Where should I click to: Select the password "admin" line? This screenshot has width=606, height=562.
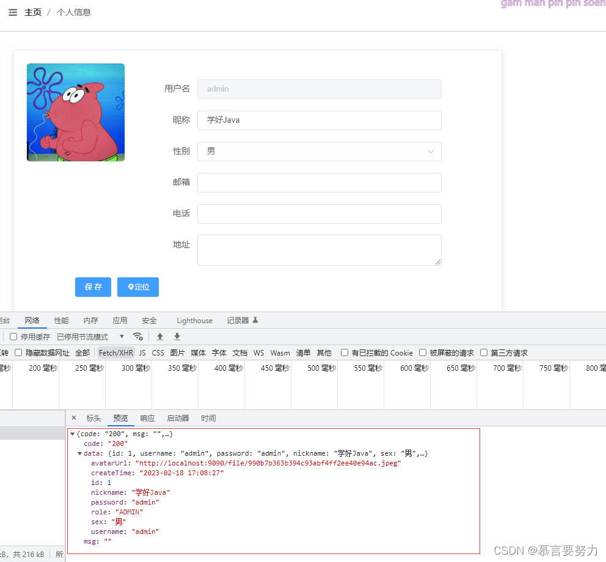pyautogui.click(x=125, y=503)
